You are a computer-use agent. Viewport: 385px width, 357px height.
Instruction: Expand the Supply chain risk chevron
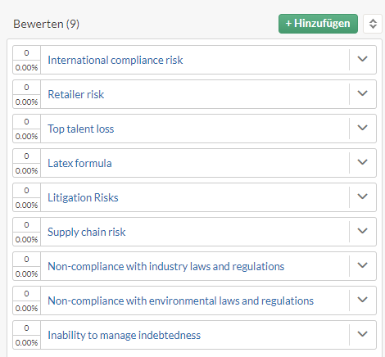click(363, 232)
